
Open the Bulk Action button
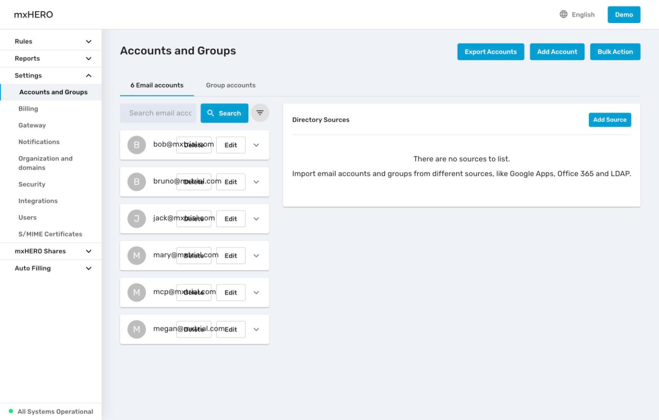point(615,52)
